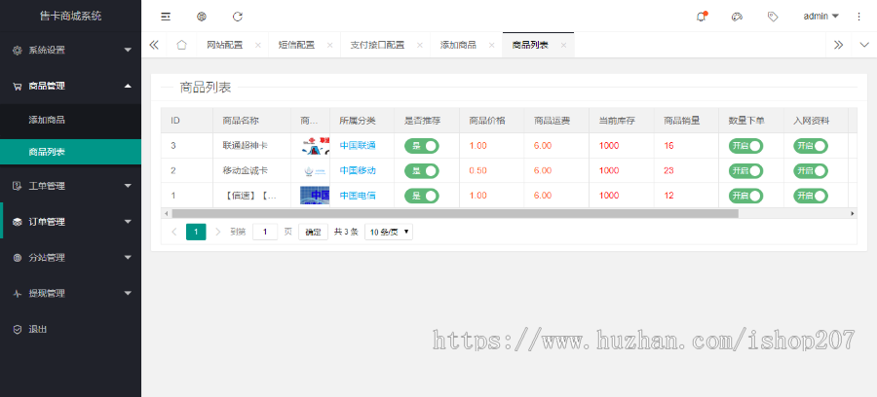The height and width of the screenshot is (397, 877).
Task: Open the 10 条/页 page size dropdown
Action: 389,232
